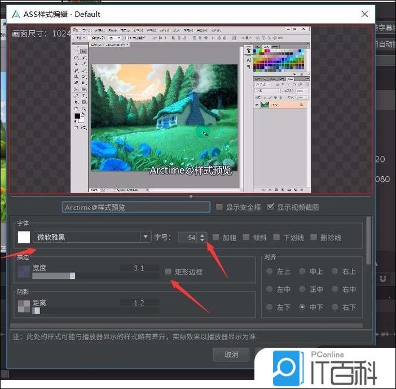Click the outline width slider handle

coord(72,276)
